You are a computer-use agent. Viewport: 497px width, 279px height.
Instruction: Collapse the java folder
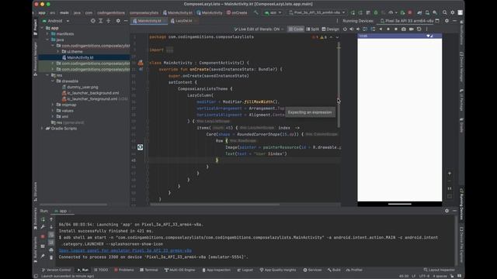tap(47, 40)
